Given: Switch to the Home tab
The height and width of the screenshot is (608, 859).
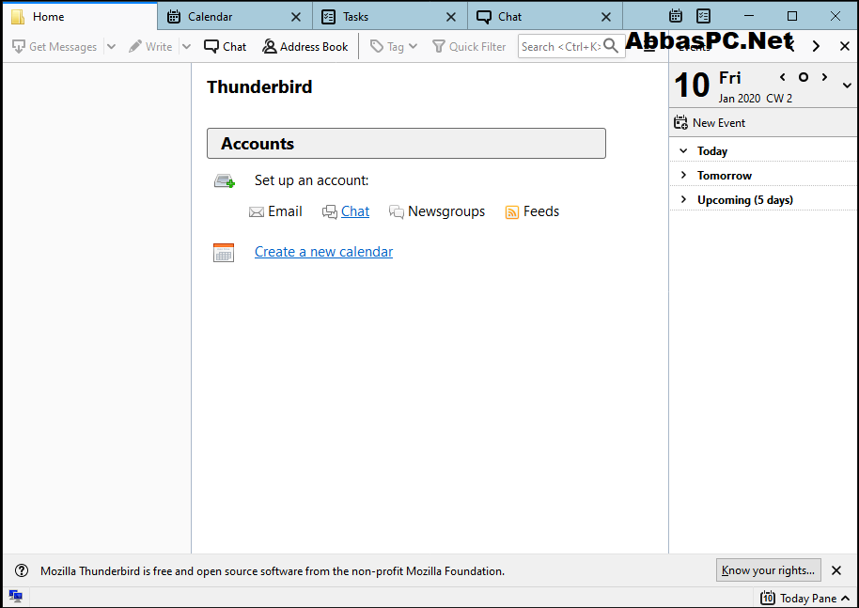Looking at the screenshot, I should [x=80, y=16].
